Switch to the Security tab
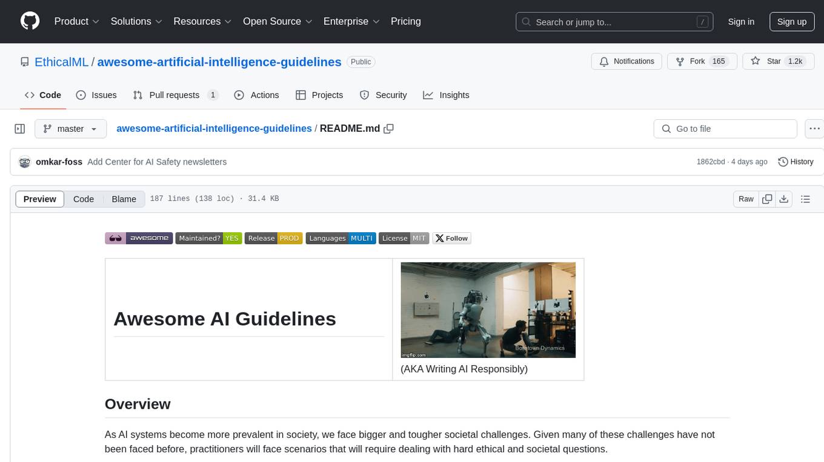Screen dimensions: 824x462 pyautogui.click(x=383, y=95)
